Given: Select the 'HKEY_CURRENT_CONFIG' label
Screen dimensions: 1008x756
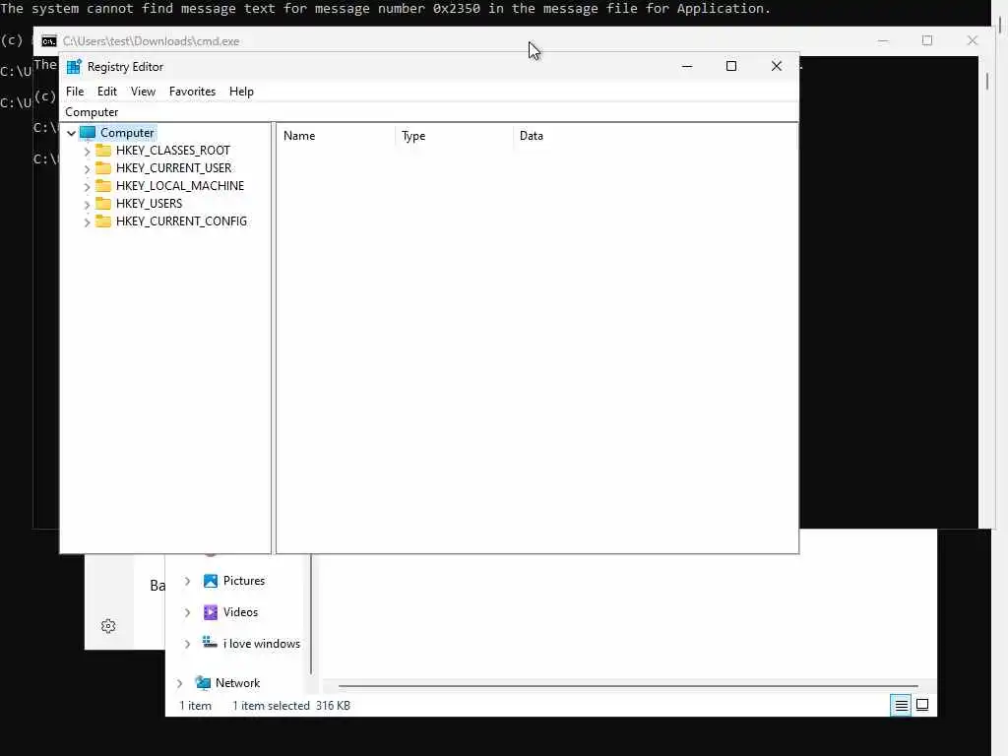Looking at the screenshot, I should 181,221.
